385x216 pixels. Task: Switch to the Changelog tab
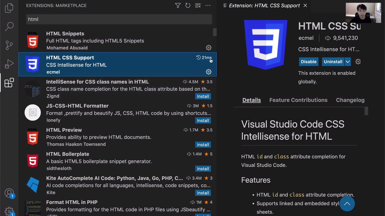[x=350, y=100]
